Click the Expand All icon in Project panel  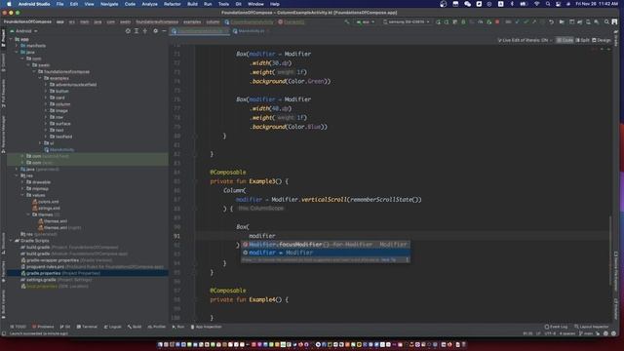click(x=136, y=31)
